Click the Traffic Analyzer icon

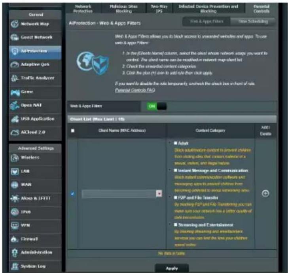click(x=15, y=78)
